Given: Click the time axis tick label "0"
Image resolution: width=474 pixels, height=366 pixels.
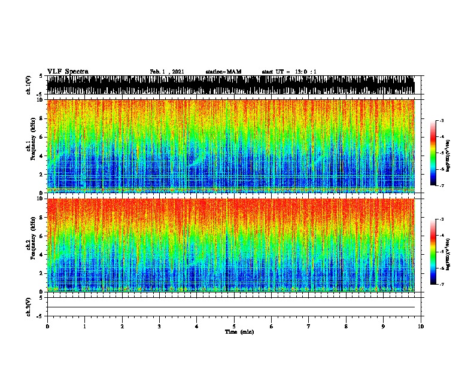Looking at the screenshot, I should pyautogui.click(x=47, y=326).
